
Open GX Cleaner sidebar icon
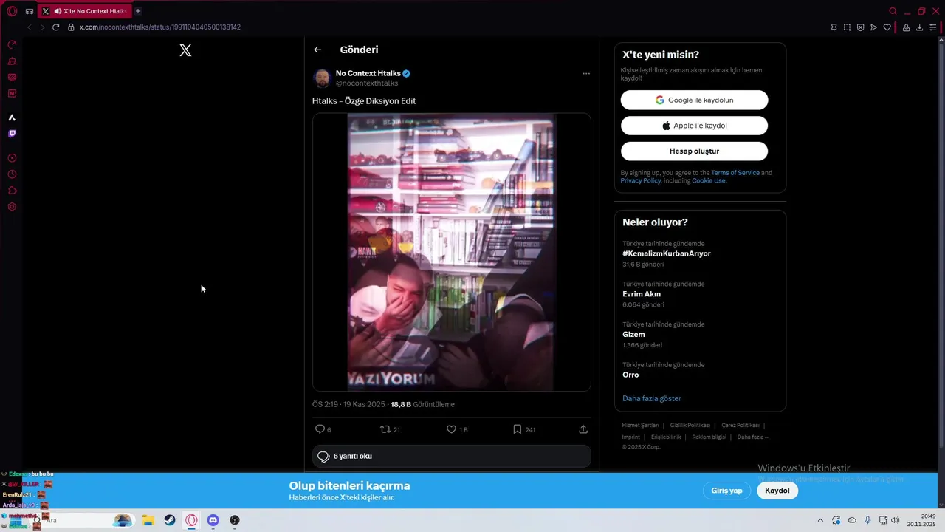click(12, 61)
